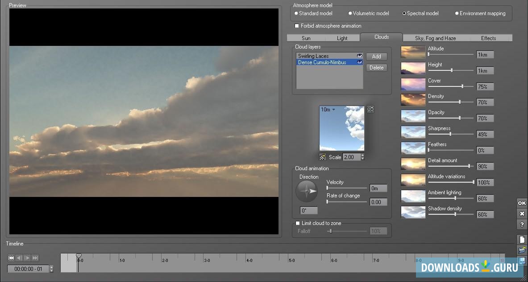Image resolution: width=528 pixels, height=282 pixels.
Task: Click the X cancel icon
Action: click(x=522, y=214)
